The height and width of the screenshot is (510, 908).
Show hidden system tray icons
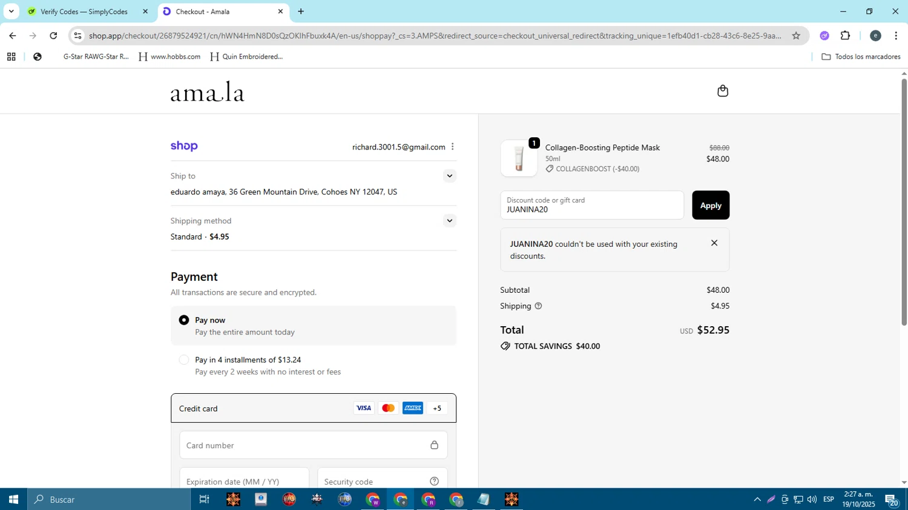[x=757, y=500]
